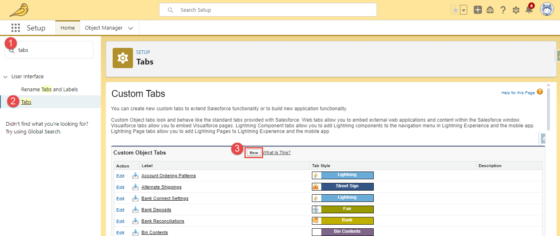Screen dimensions: 560x236
Task: Focus the Search Setup field
Action: (268, 10)
